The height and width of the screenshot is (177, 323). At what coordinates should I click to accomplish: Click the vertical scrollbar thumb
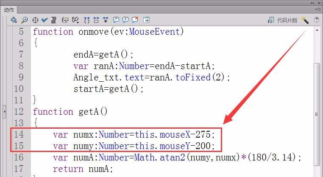pyautogui.click(x=317, y=114)
